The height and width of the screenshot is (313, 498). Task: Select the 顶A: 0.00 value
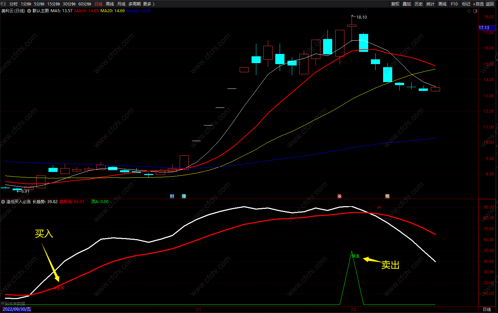[x=100, y=201]
